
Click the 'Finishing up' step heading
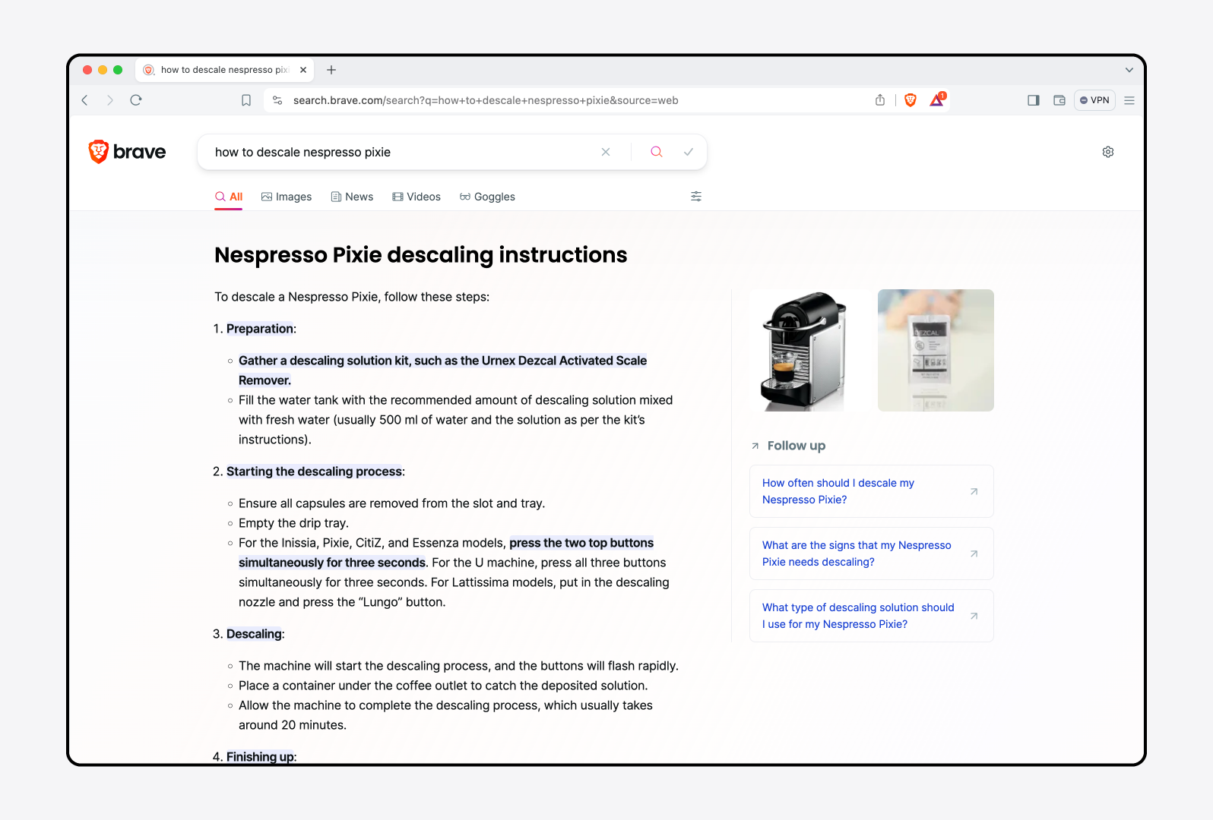point(260,757)
